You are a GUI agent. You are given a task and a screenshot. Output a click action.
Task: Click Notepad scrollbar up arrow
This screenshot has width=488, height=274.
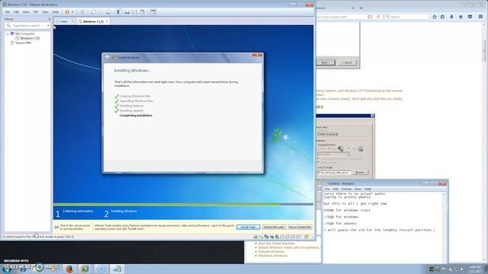pos(444,194)
